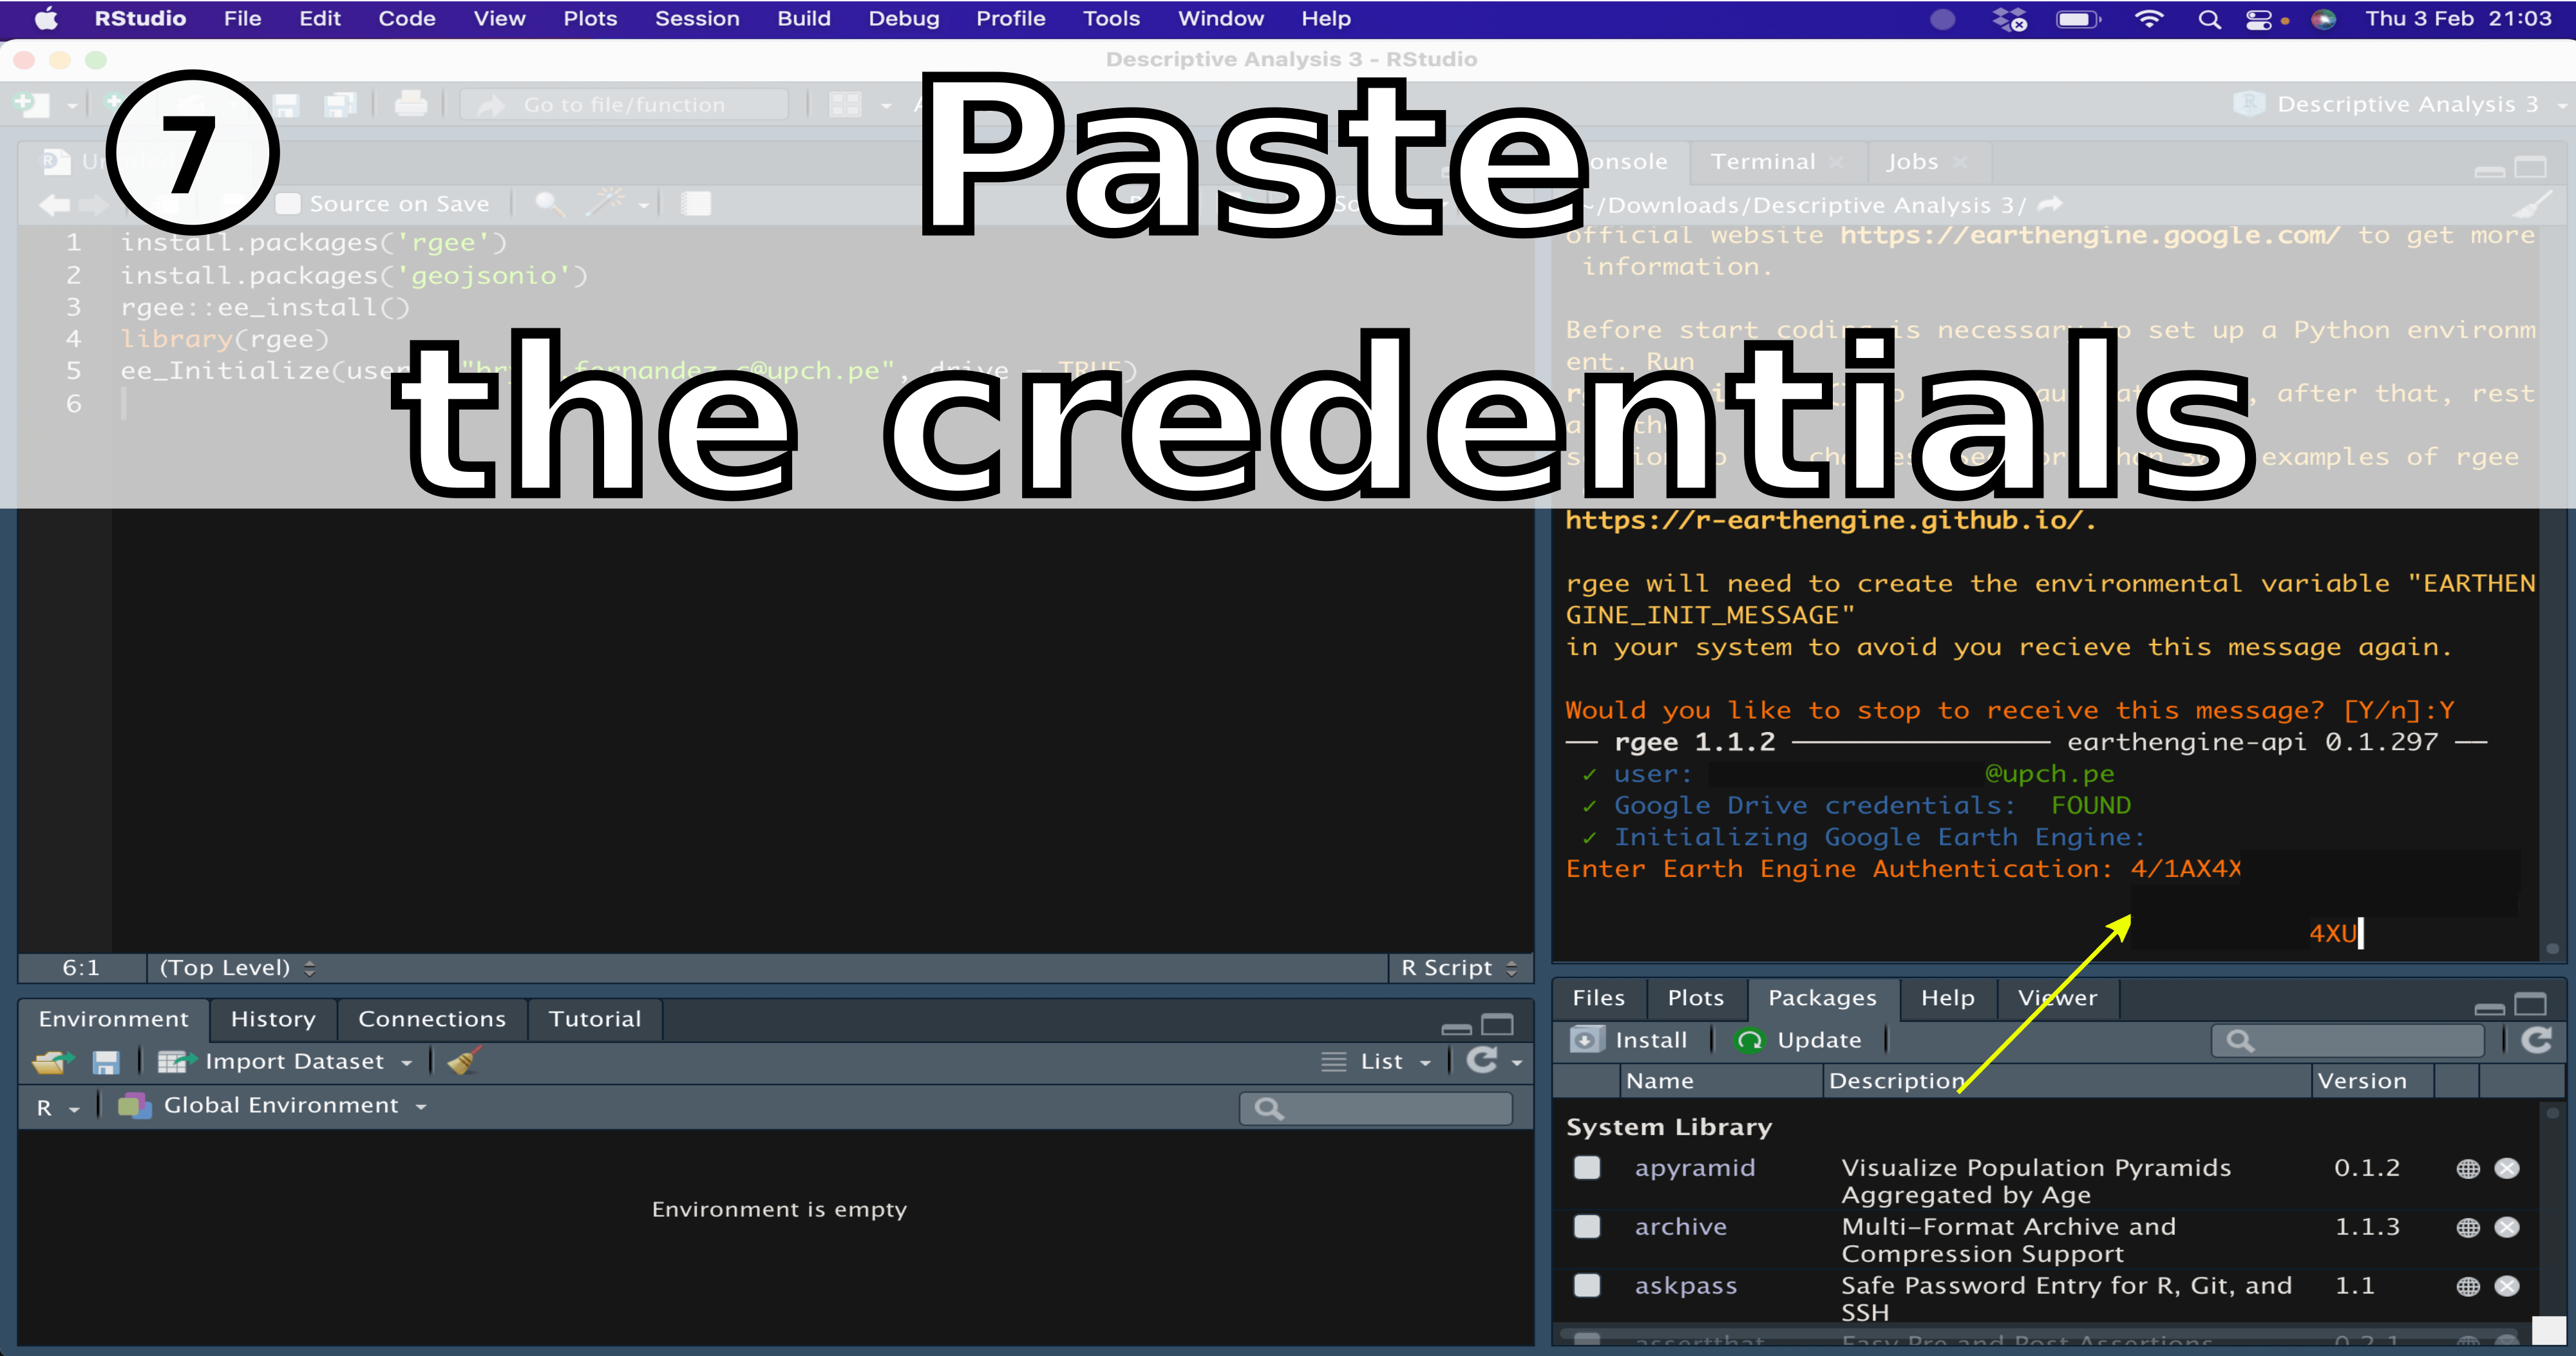This screenshot has height=1356, width=2576.
Task: Switch to the History tab
Action: (x=273, y=1019)
